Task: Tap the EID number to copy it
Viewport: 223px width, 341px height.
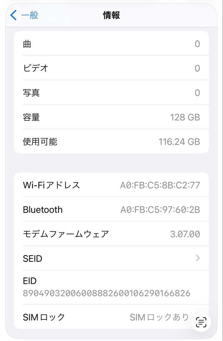Action: [107, 293]
